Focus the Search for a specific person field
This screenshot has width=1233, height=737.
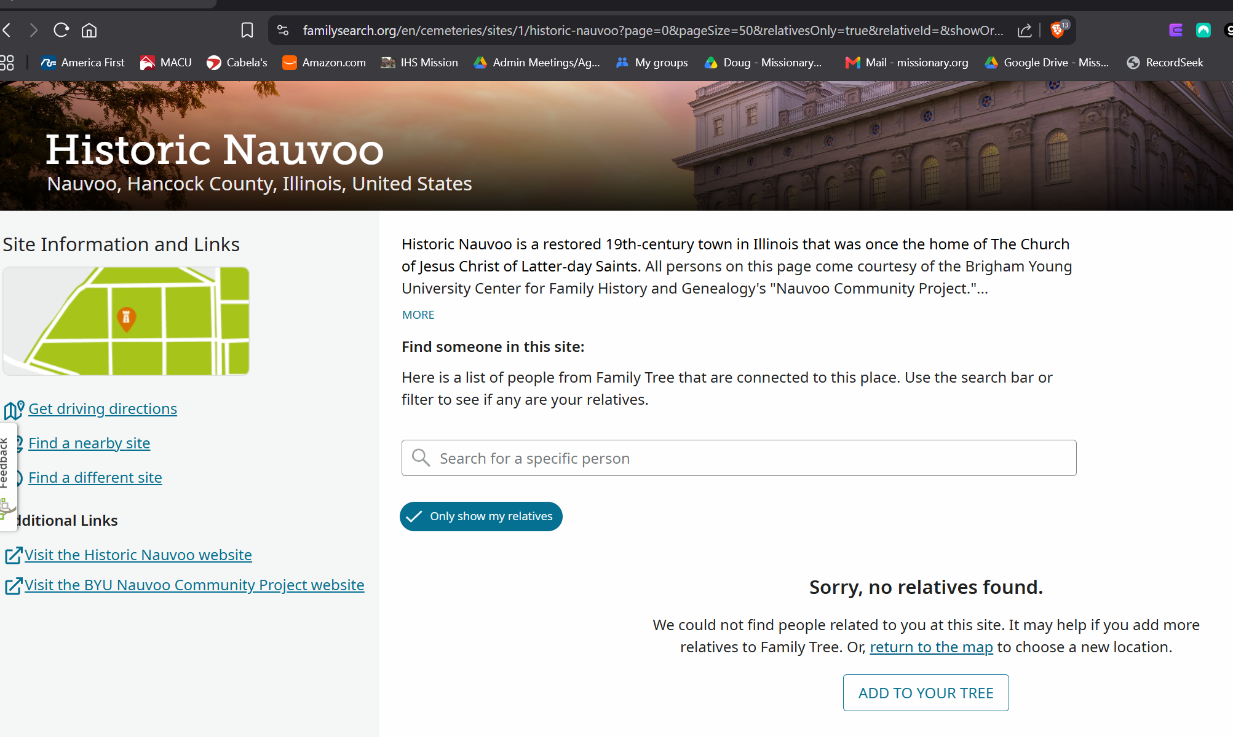739,458
